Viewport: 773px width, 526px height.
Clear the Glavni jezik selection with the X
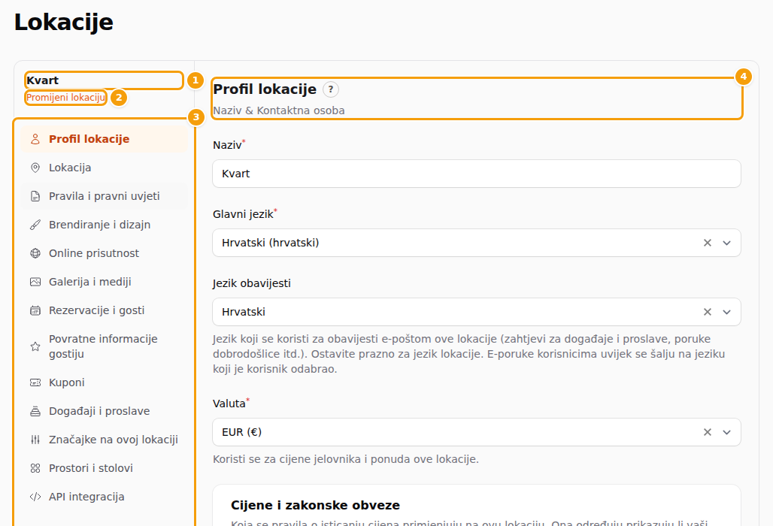708,243
